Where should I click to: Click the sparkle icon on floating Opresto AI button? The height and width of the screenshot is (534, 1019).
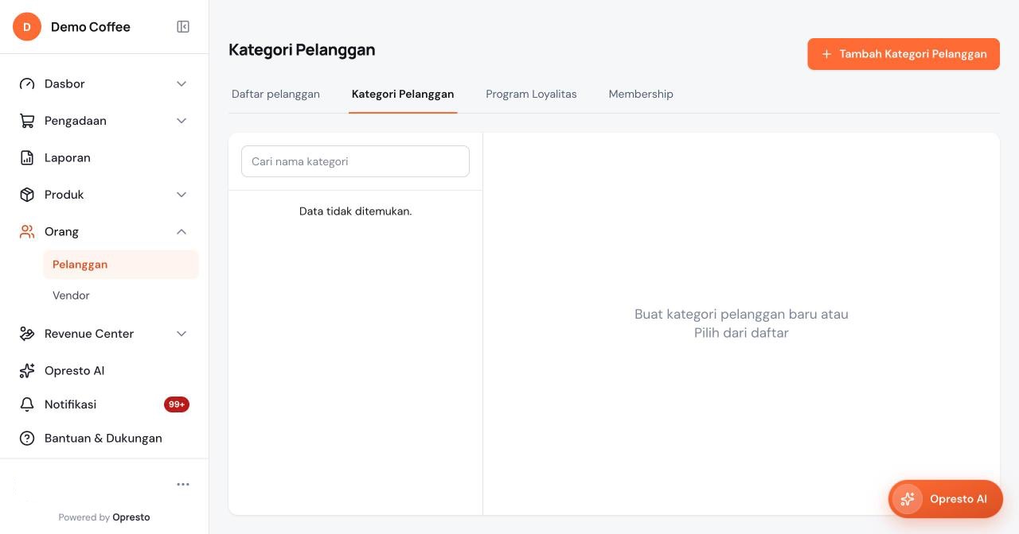click(x=908, y=499)
